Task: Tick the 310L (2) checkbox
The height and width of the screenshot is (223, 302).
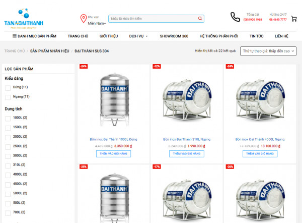Action: [8, 166]
